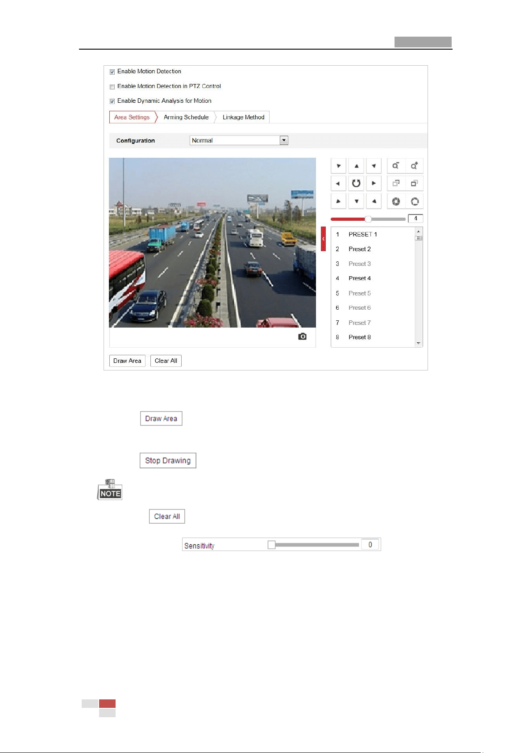Image resolution: width=532 pixels, height=753 pixels.
Task: Switch to Arming Schedule tab
Action: point(186,117)
